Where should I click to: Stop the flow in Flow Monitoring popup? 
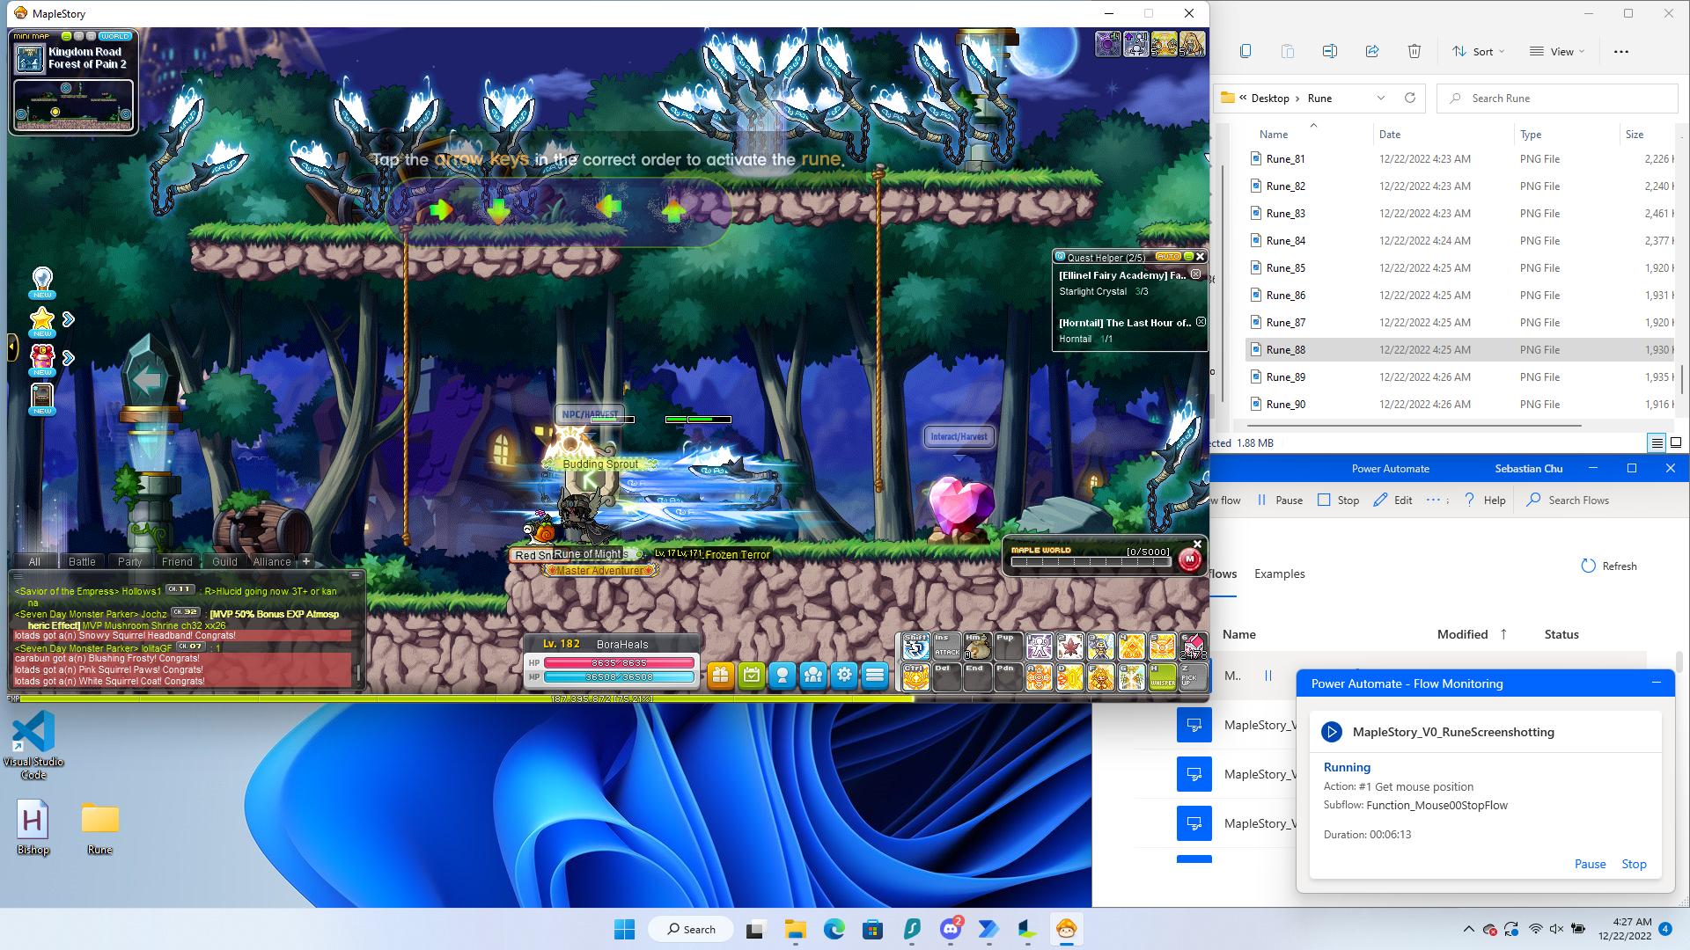click(1634, 864)
